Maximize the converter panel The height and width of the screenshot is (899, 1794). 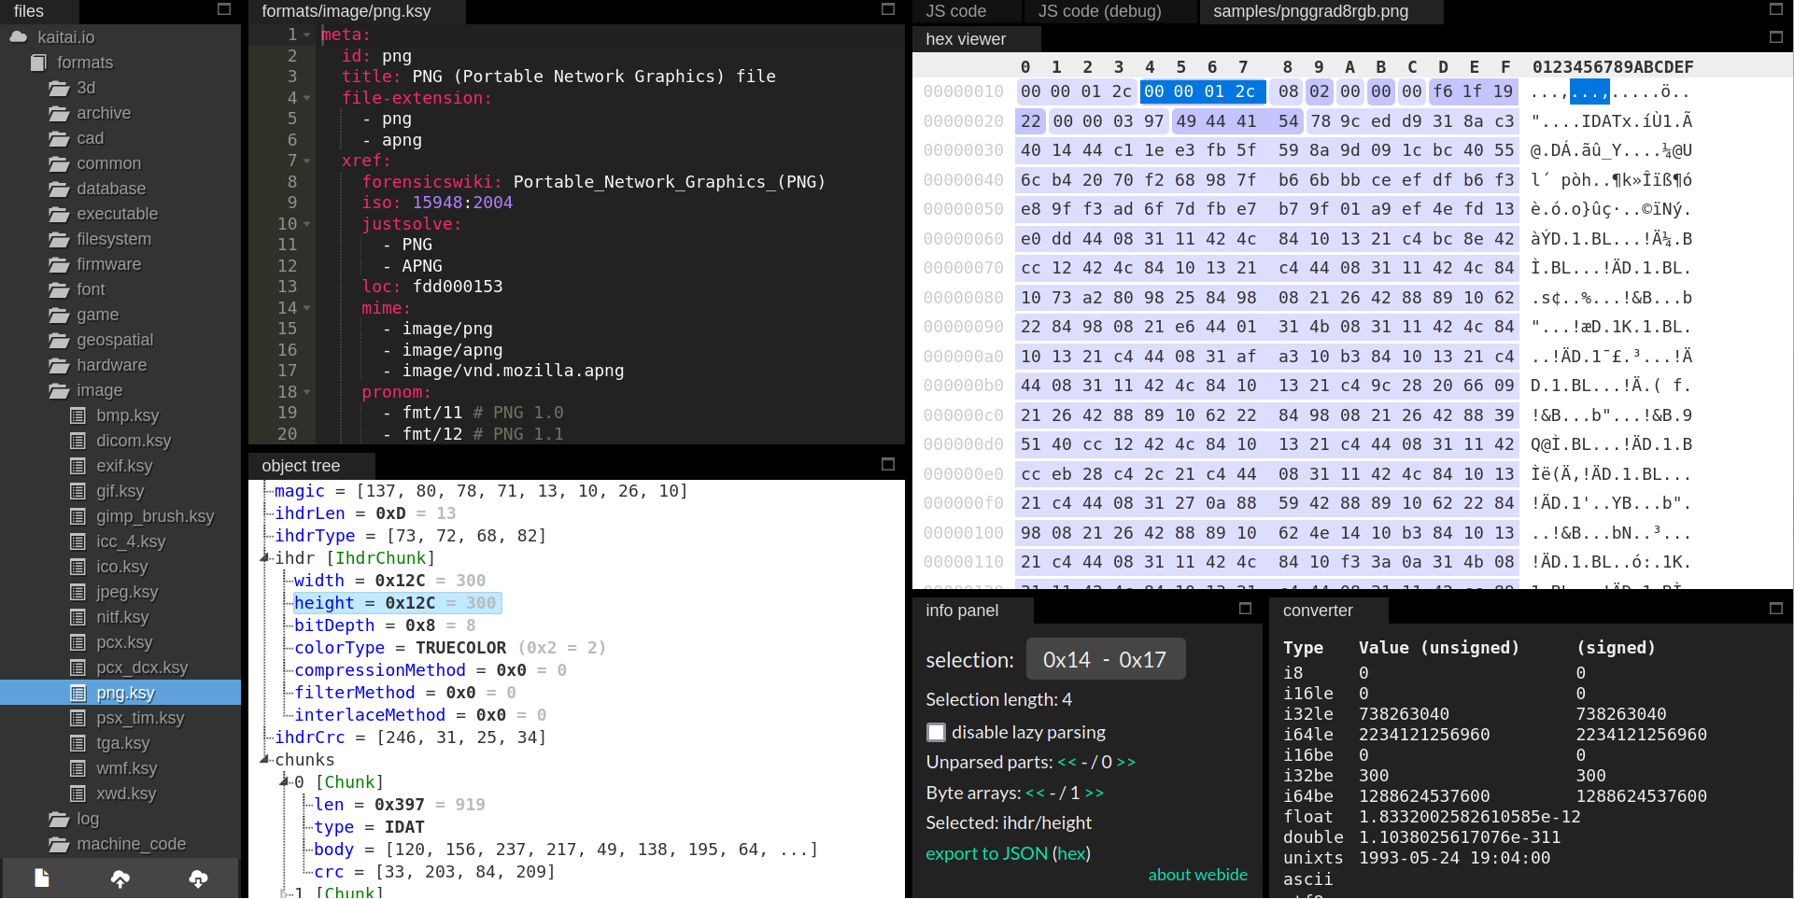(x=1776, y=609)
